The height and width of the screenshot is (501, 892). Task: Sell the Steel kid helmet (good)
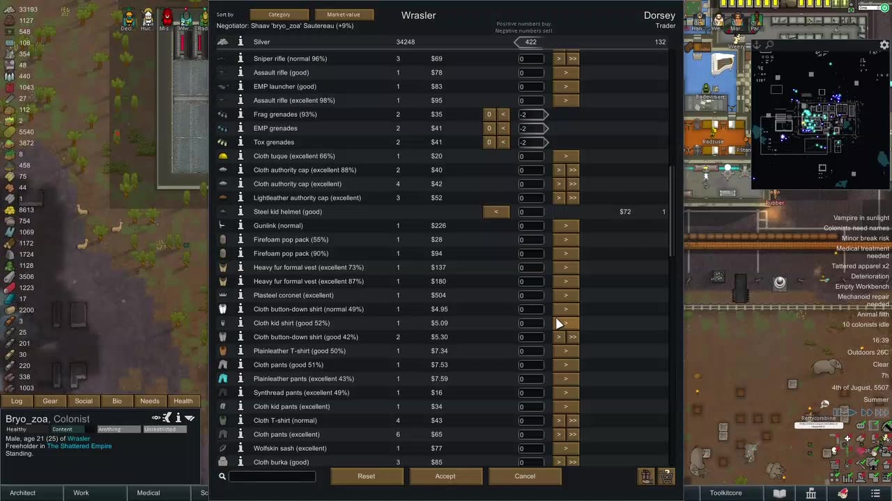click(x=496, y=212)
